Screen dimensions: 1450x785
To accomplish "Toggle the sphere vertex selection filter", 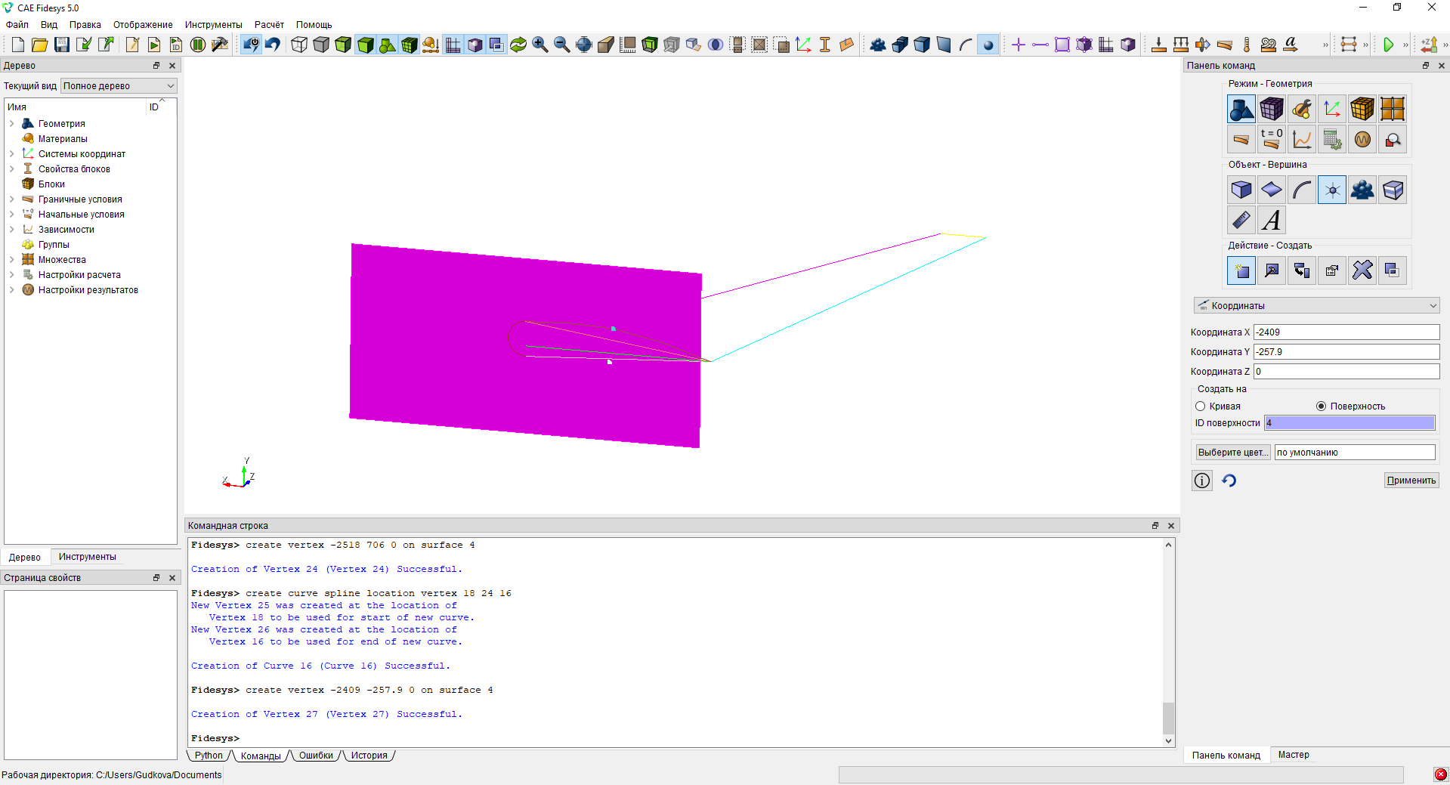I will (988, 45).
